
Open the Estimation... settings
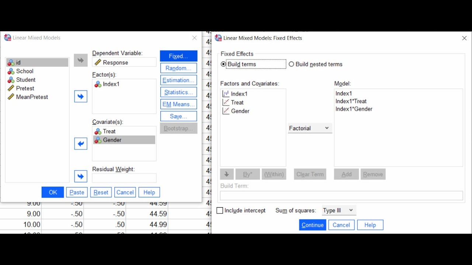(x=178, y=80)
